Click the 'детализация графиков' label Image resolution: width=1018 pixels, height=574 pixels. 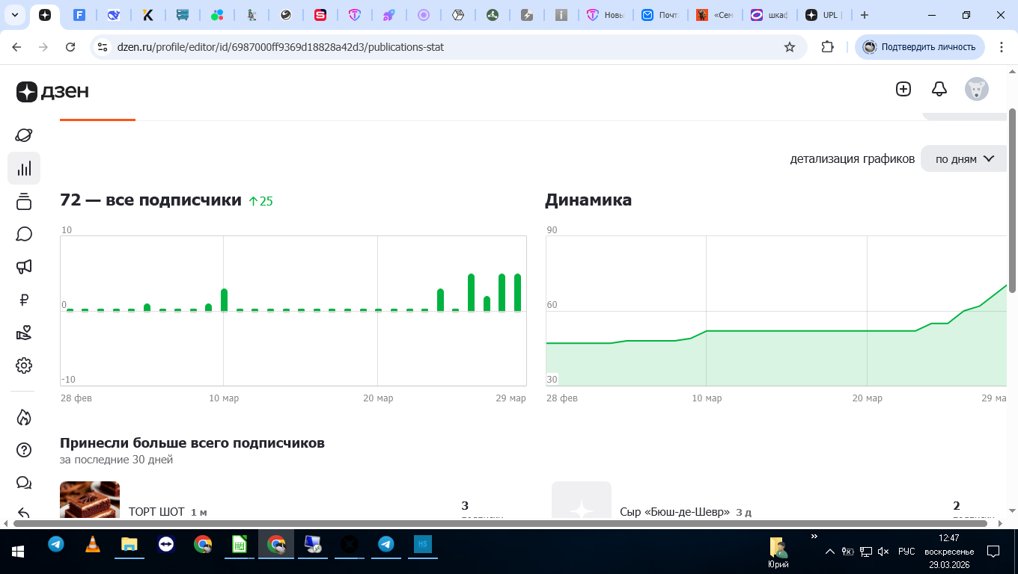853,159
